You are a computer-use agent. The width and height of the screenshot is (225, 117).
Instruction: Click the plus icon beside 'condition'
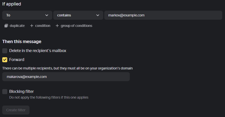click(31, 26)
